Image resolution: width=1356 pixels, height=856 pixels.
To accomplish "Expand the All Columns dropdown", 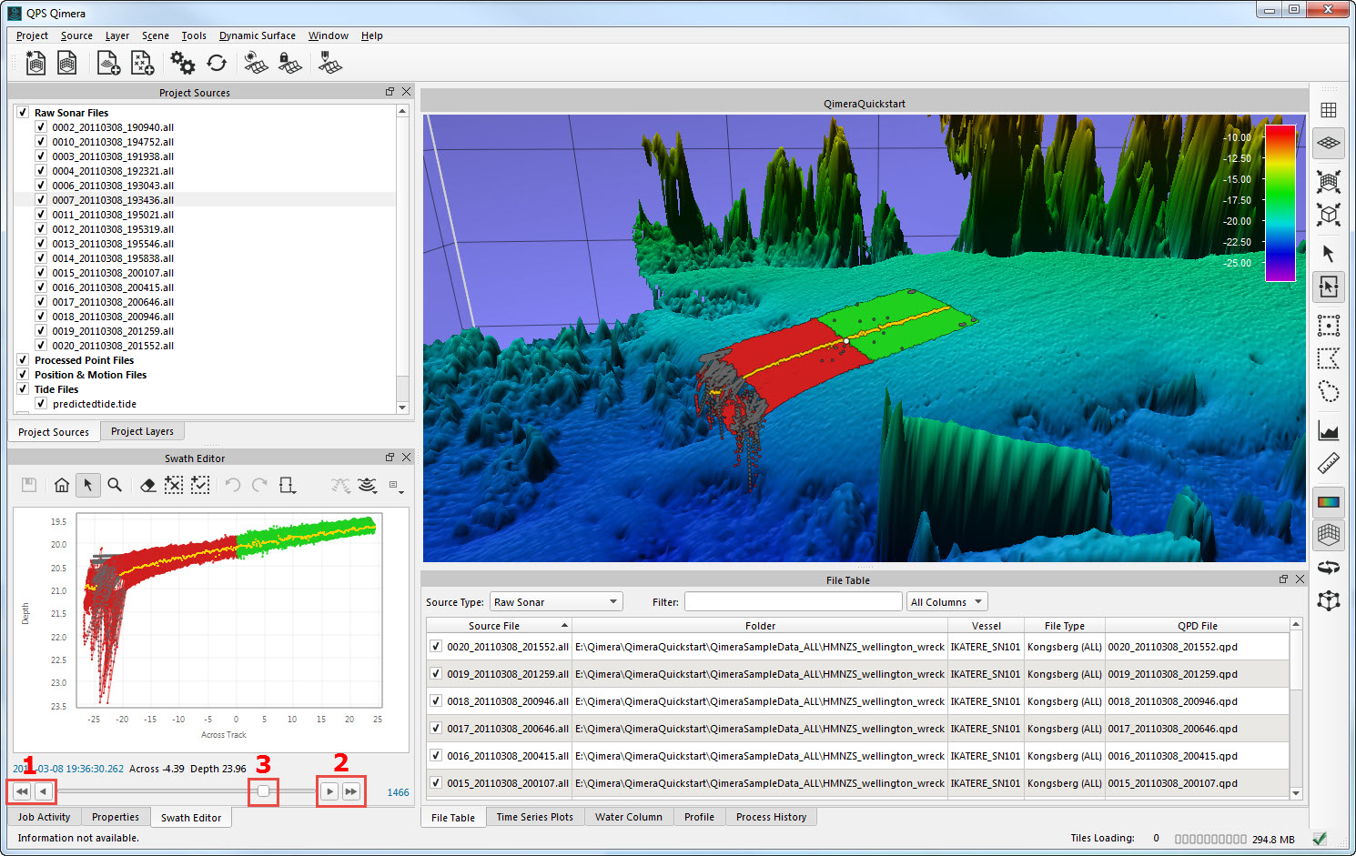I will pyautogui.click(x=946, y=602).
